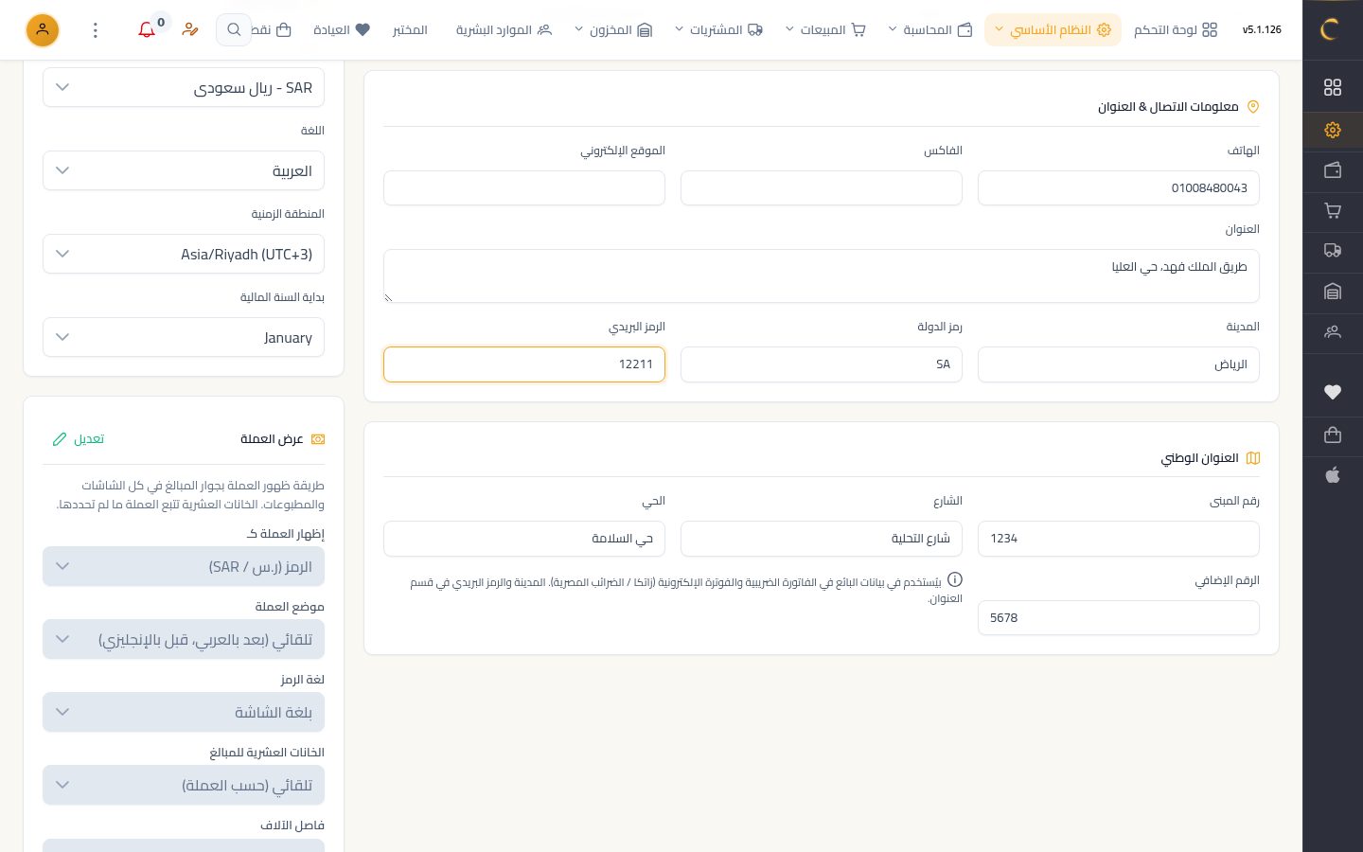This screenshot has width=1363, height=852.
Task: Open notifications bell
Action: point(147,30)
